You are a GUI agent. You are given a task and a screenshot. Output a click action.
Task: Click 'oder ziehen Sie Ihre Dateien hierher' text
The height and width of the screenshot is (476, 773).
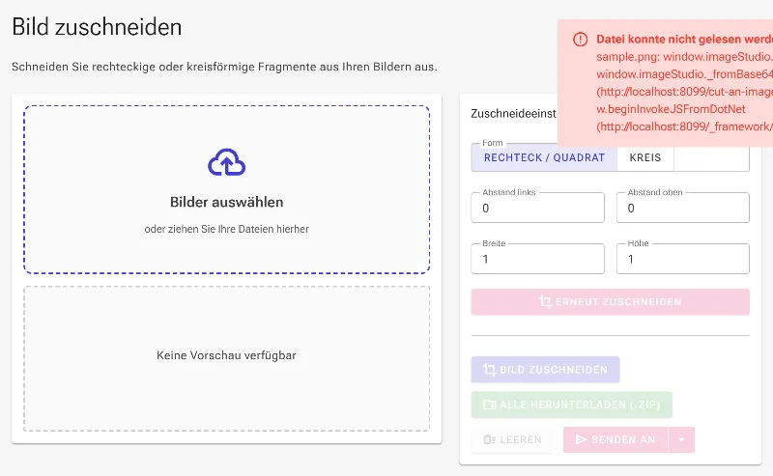[226, 229]
